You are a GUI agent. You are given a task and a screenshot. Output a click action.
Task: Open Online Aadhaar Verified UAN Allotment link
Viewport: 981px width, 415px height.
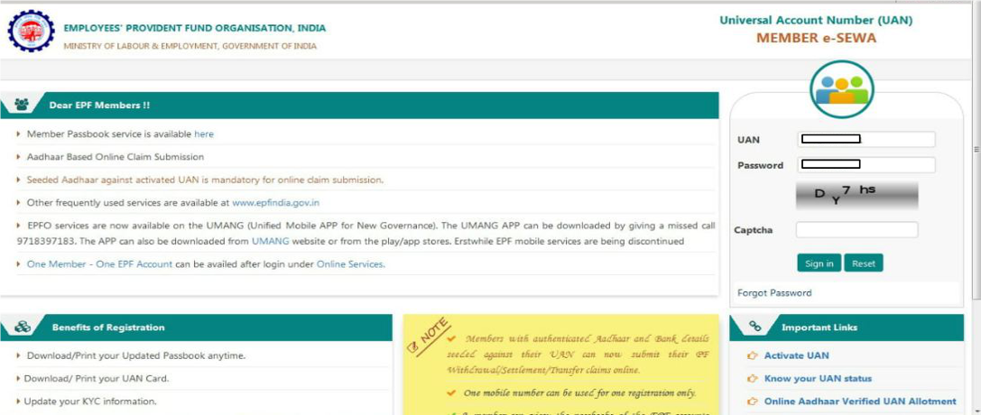point(859,401)
